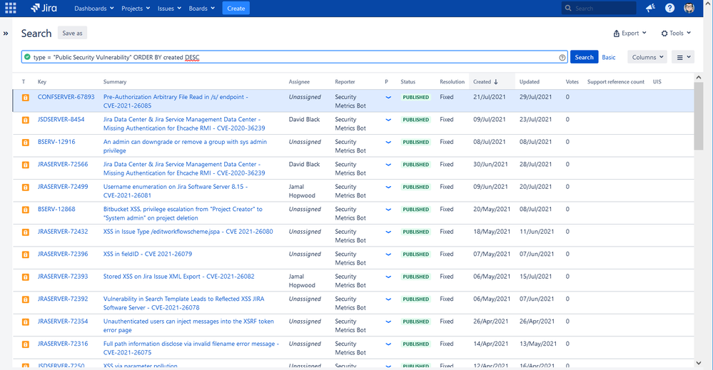Screen dimensions: 713x370
Task: Open the Boards menu
Action: tap(201, 8)
